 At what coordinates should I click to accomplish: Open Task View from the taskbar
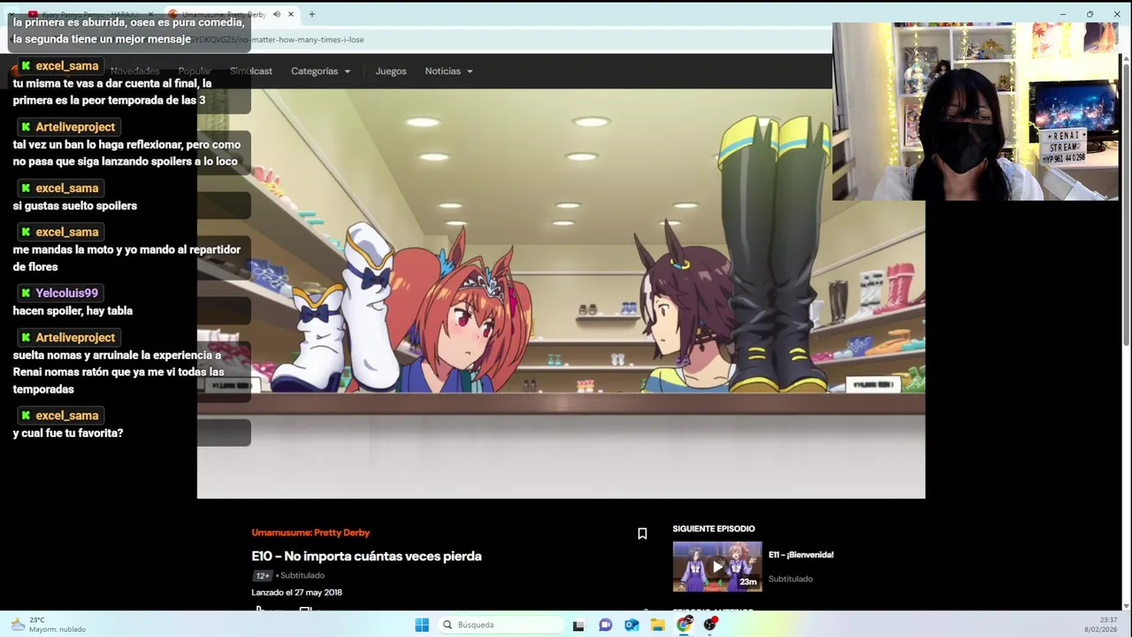coord(578,625)
